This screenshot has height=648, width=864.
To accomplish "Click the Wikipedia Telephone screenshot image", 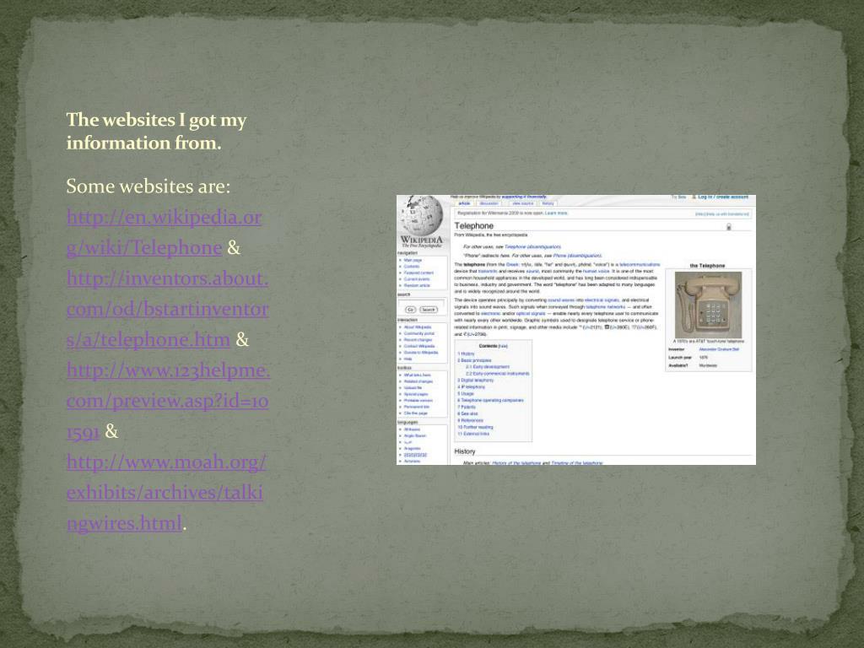I will point(575,330).
